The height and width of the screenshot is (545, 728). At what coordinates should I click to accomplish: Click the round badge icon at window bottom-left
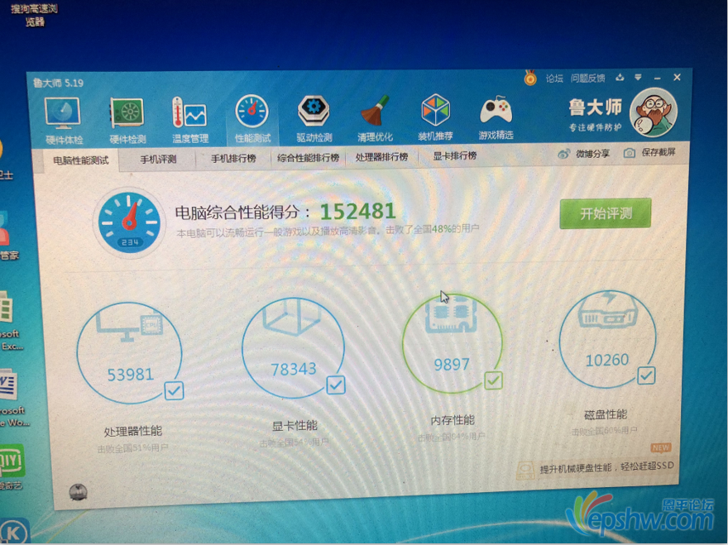(78, 492)
